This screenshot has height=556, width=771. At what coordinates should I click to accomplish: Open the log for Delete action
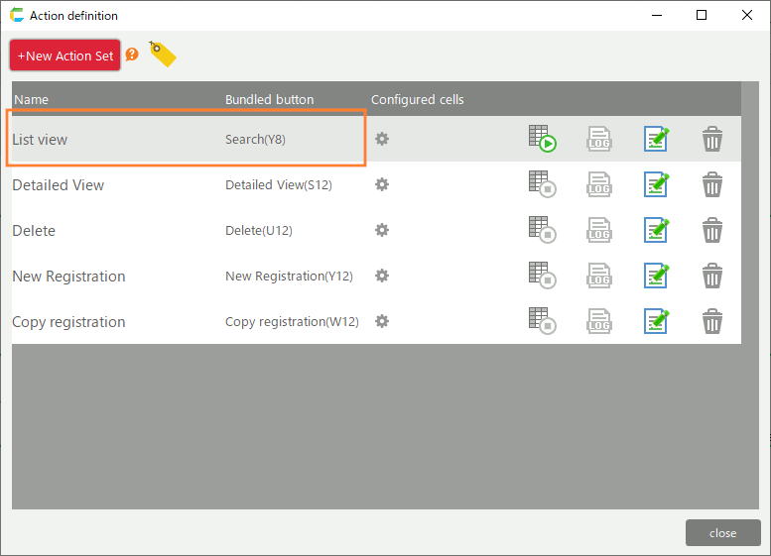coord(599,230)
